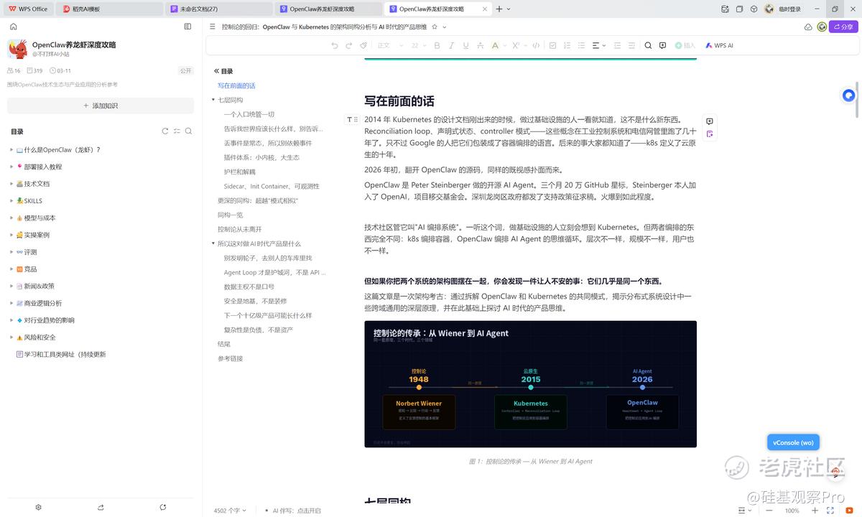862x517 pixels.
Task: Open font size 22 dropdown
Action: [419, 45]
